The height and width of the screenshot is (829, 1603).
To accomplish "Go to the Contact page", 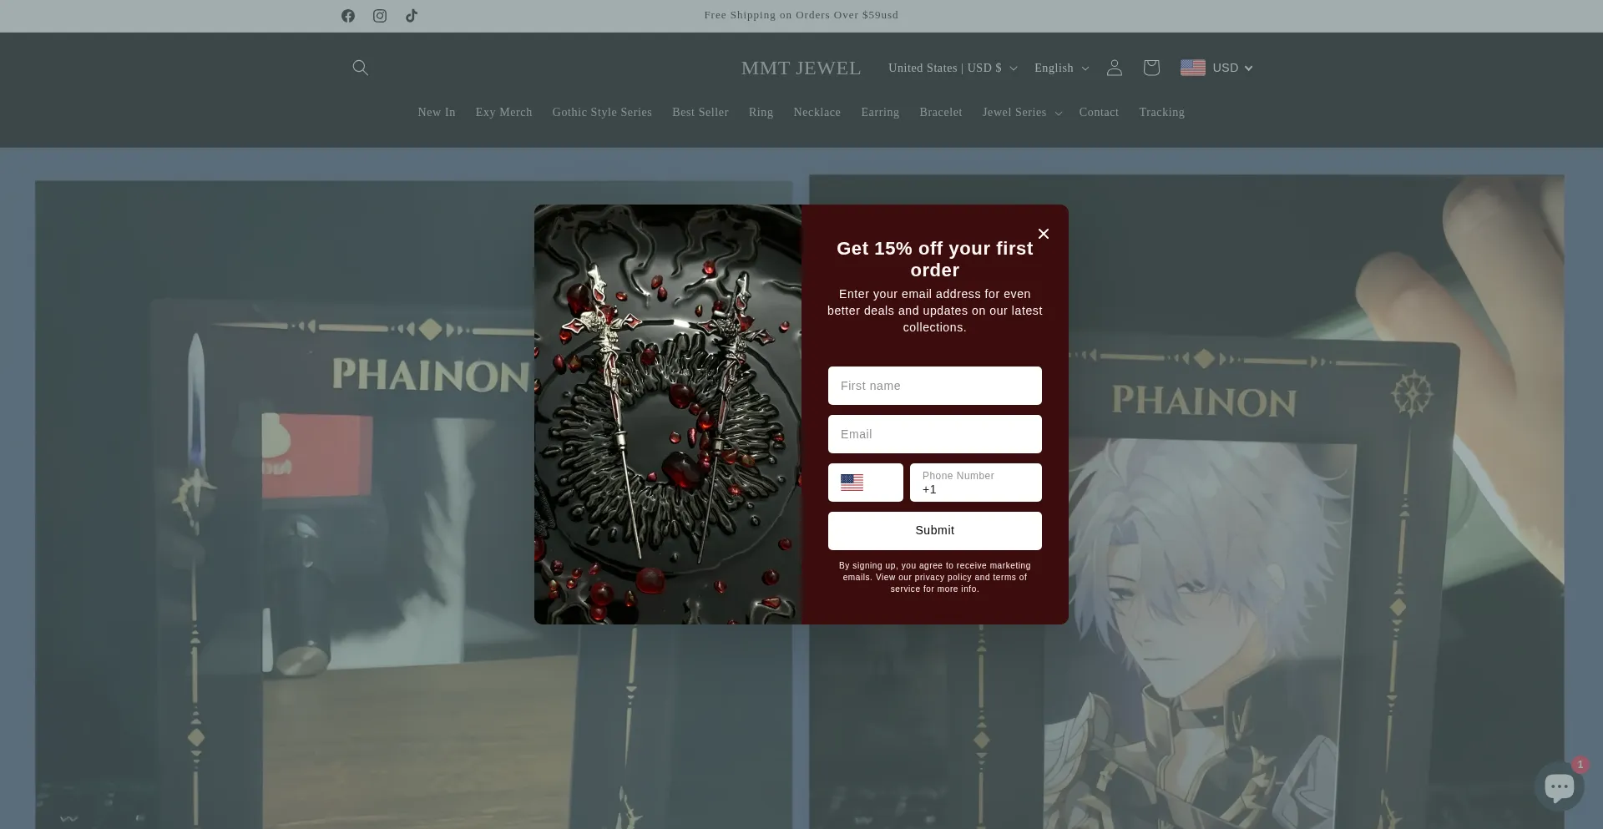I will [x=1099, y=112].
